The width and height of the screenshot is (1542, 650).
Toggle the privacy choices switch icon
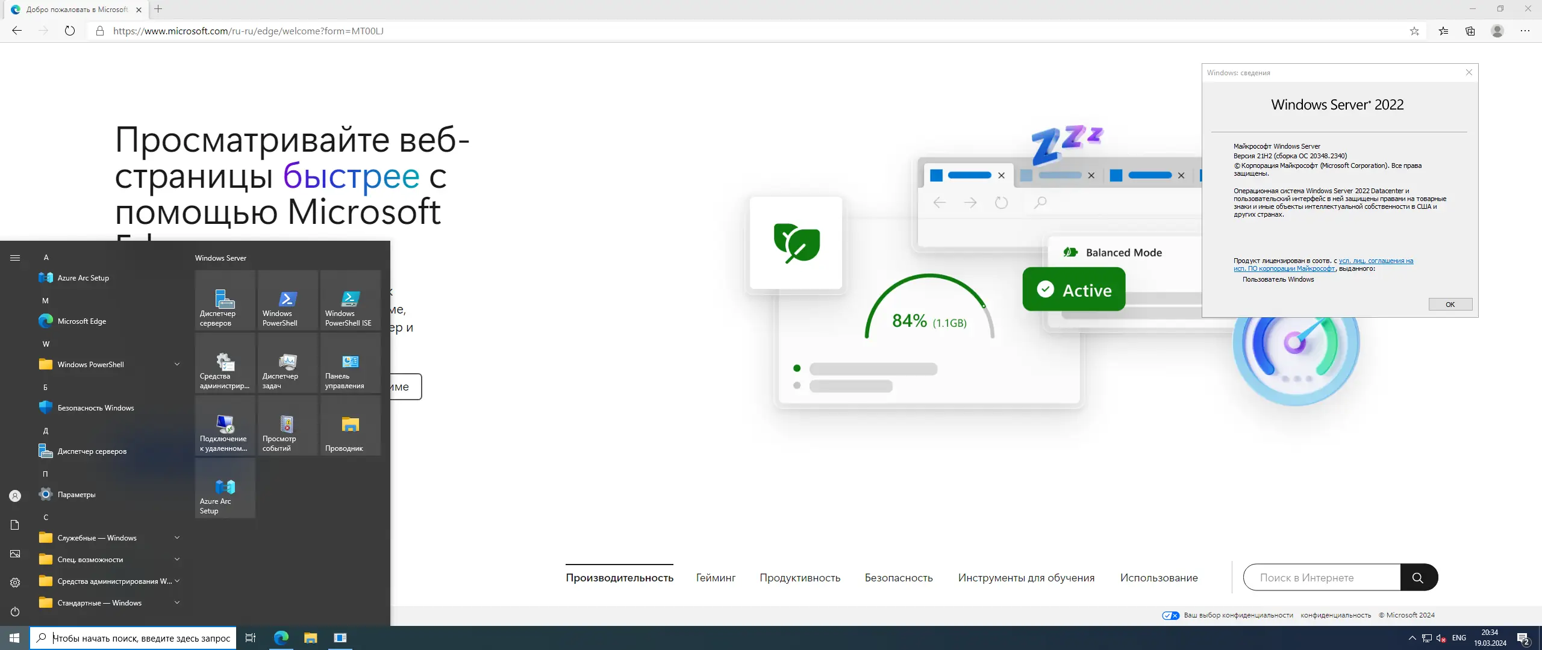pos(1170,615)
